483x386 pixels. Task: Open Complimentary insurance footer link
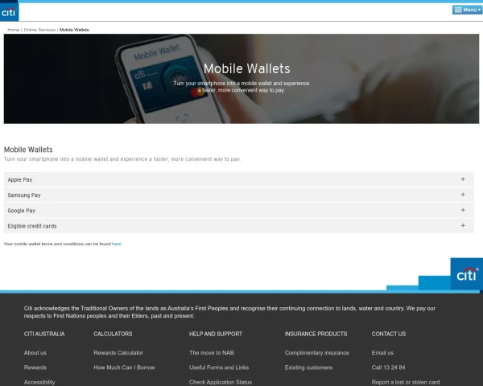[x=316, y=353]
